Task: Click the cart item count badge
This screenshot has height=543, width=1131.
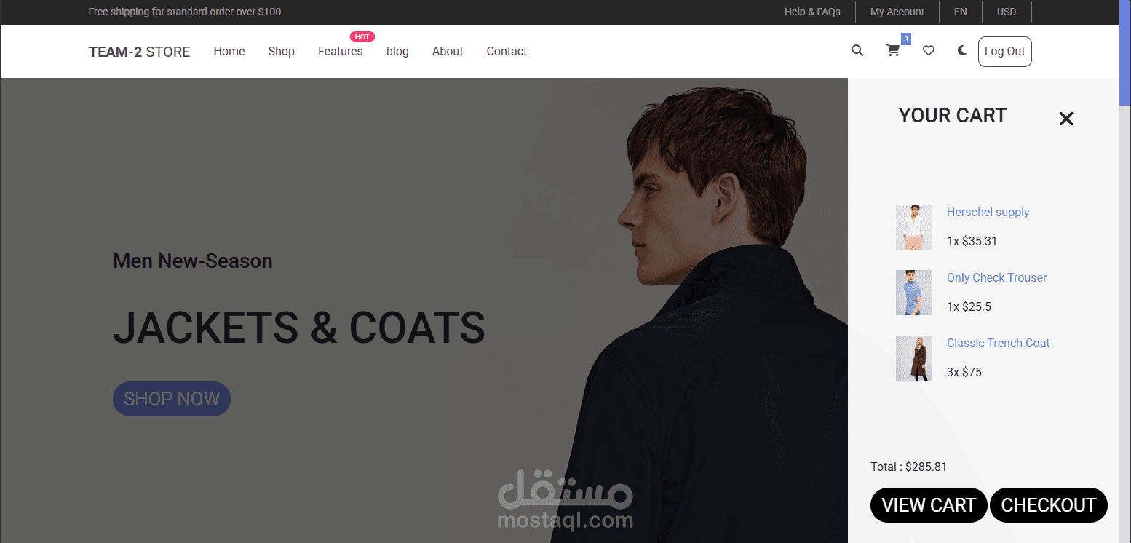Action: 906,39
